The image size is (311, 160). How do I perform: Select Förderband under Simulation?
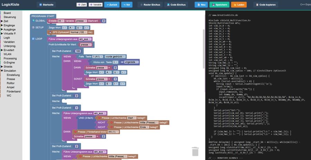[13, 91]
